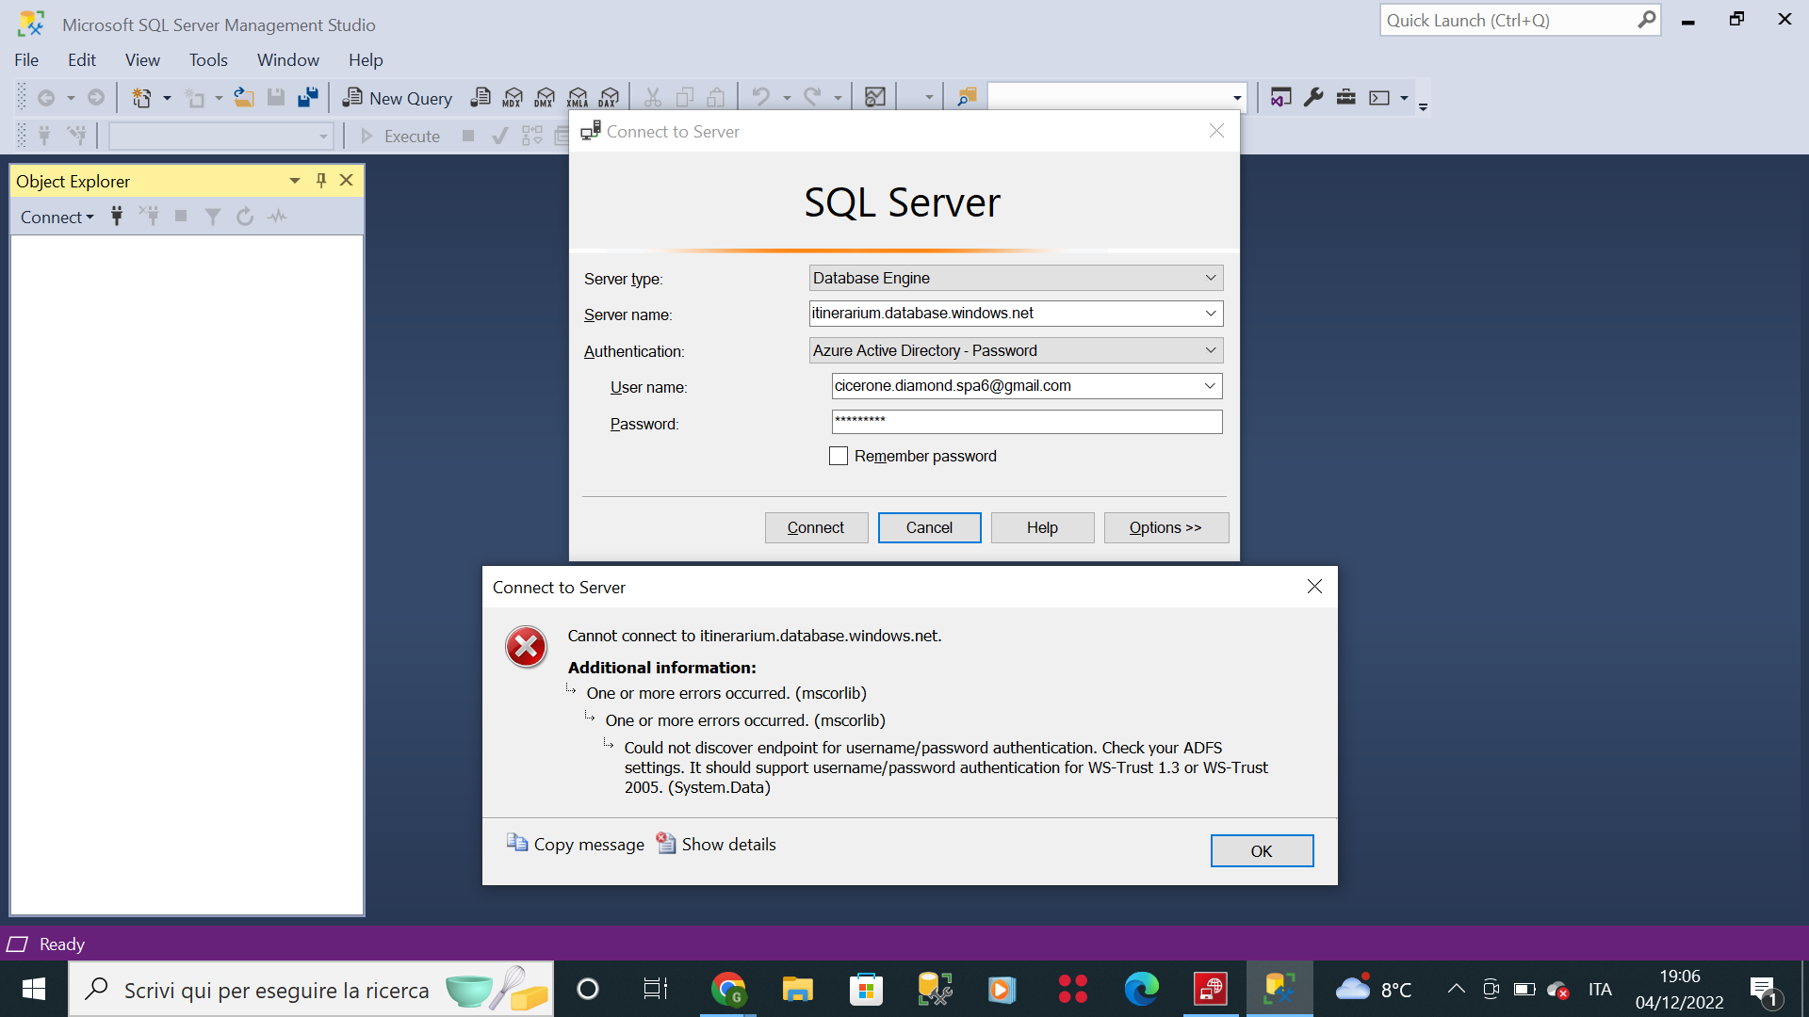Click the DAX query icon

[610, 98]
